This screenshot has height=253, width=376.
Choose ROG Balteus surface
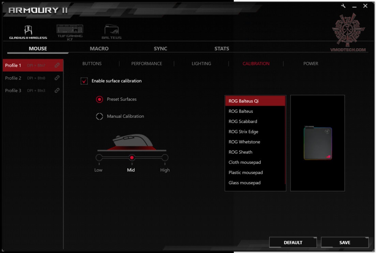(255, 111)
